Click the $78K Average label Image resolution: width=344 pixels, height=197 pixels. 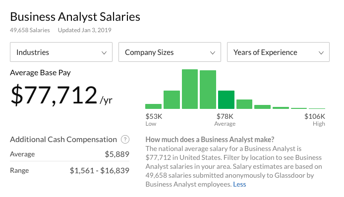click(225, 120)
